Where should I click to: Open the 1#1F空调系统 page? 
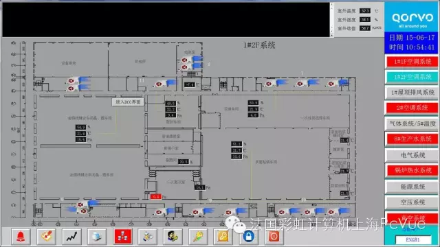[412, 62]
